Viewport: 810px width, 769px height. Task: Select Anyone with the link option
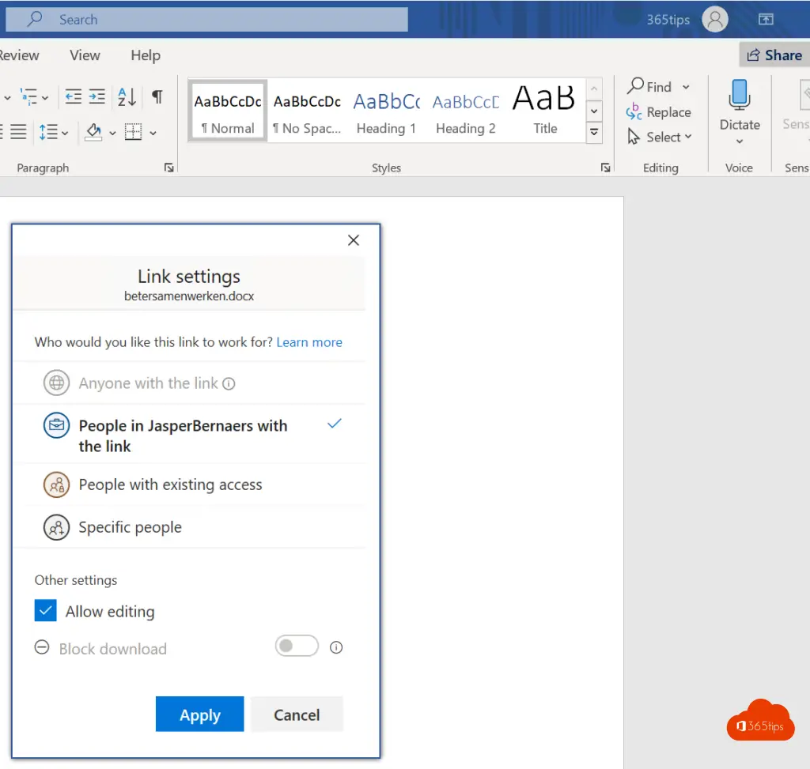(189, 383)
